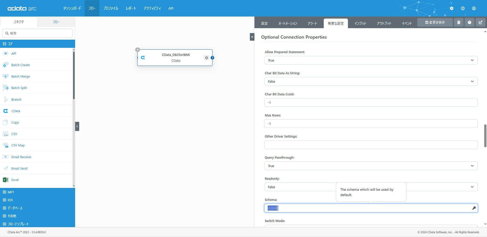Click the Batch Split connector icon
Viewport: 487px width, 237px height.
pyautogui.click(x=5, y=88)
